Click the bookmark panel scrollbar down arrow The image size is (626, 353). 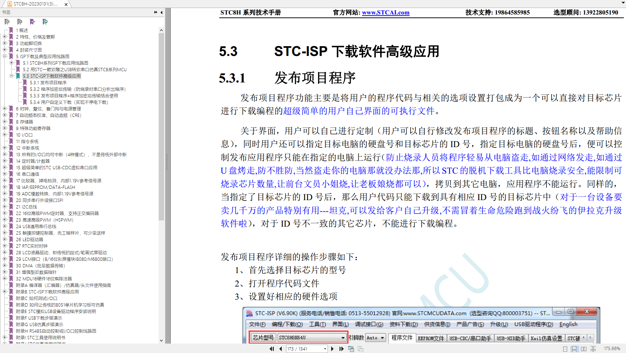tap(161, 341)
